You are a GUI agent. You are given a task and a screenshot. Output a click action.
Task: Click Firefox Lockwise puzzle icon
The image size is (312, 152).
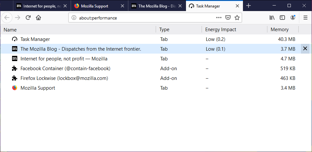(x=15, y=78)
